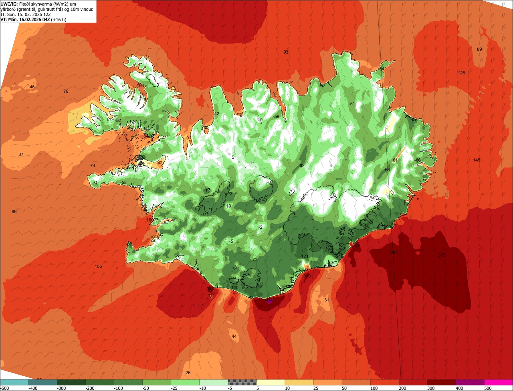Click the yellow-orange 10 to 25 legend swatch
Viewport: 513px width, 391px height.
click(299, 382)
